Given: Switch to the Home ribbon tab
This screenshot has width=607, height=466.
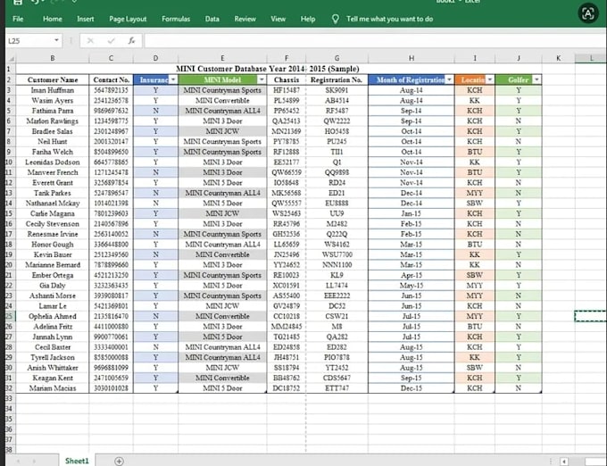Looking at the screenshot, I should click(x=53, y=19).
